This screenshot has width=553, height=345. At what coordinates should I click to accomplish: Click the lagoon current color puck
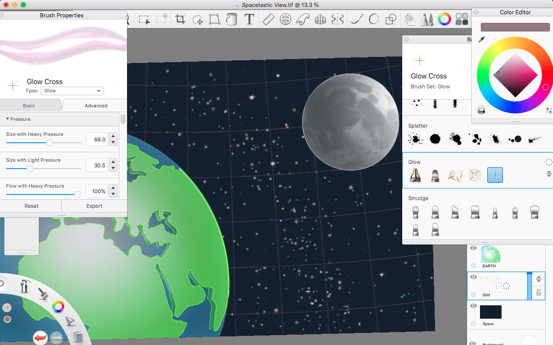click(x=7, y=319)
